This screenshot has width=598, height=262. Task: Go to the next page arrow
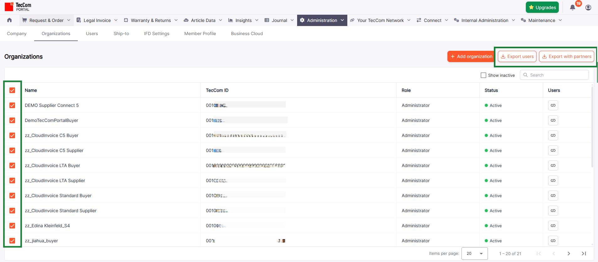569,254
